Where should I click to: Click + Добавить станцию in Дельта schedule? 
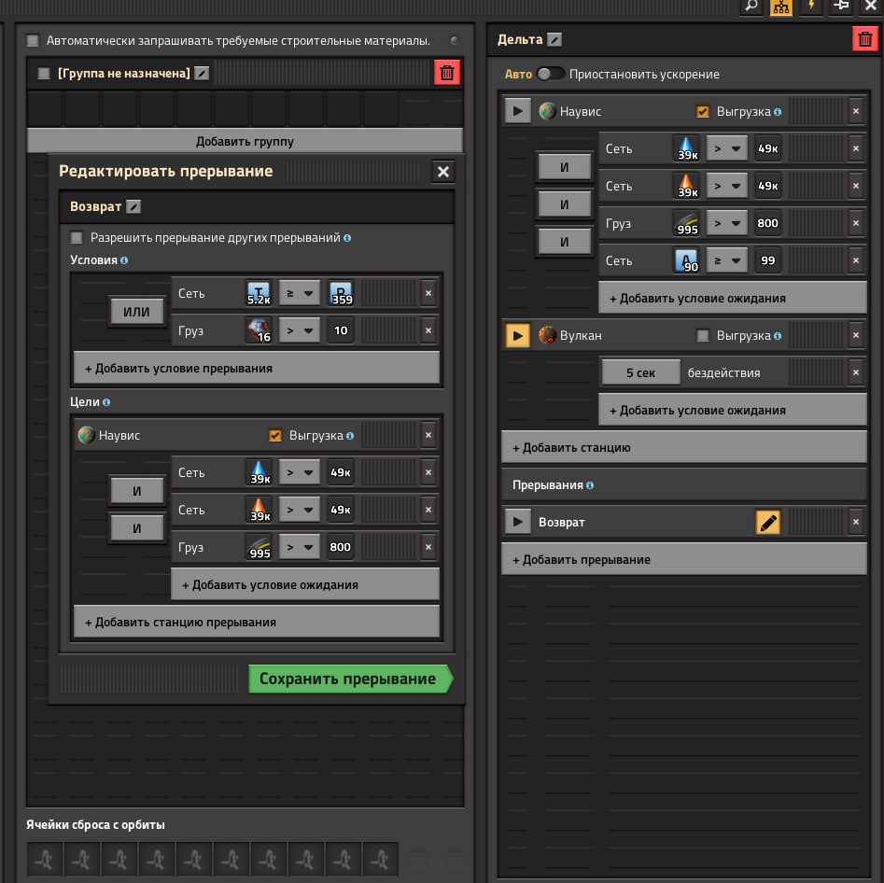click(683, 447)
